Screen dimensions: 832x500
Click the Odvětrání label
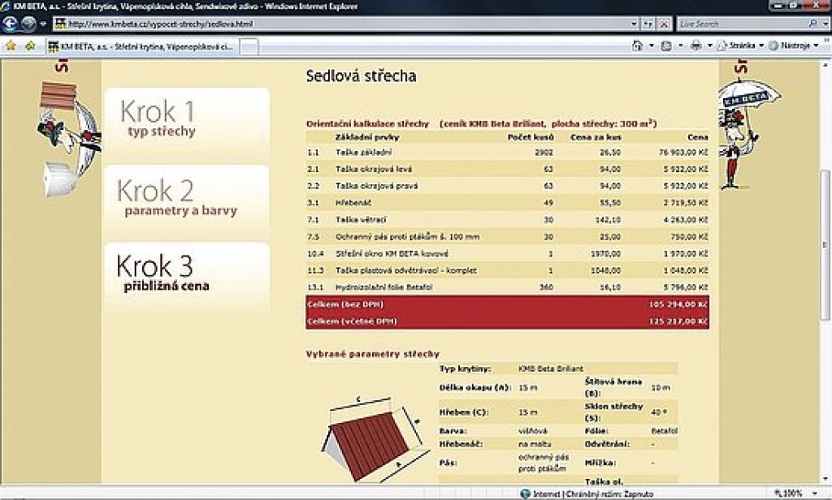(x=607, y=444)
